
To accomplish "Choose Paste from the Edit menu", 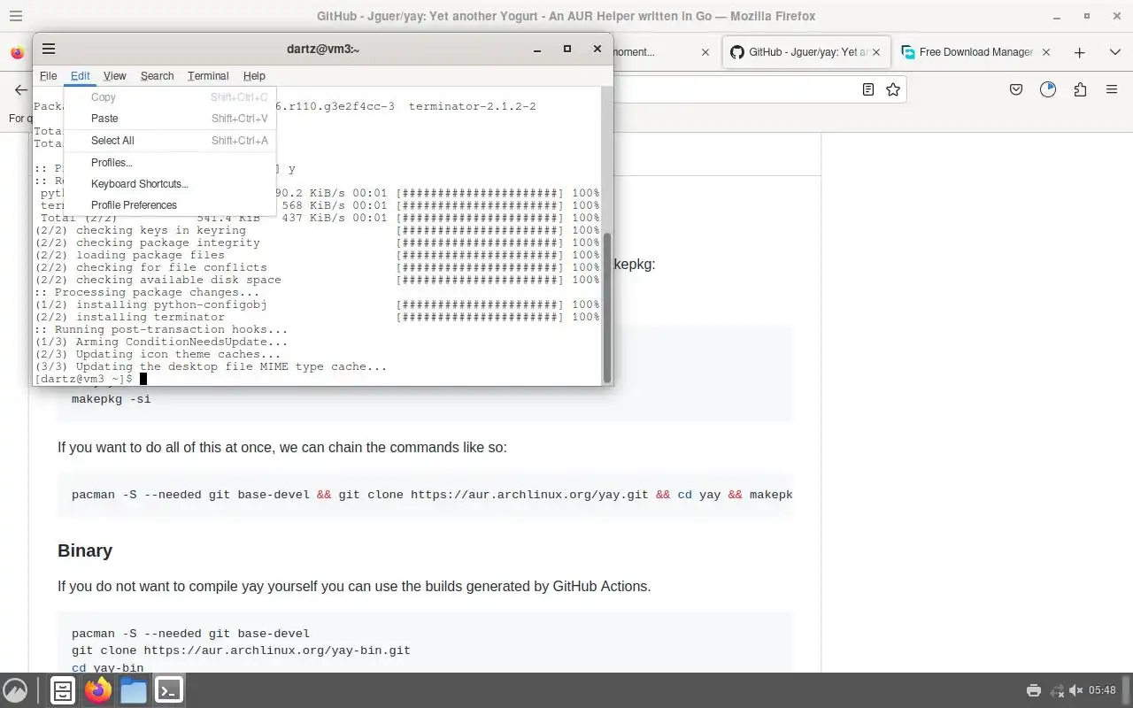I will (170, 119).
